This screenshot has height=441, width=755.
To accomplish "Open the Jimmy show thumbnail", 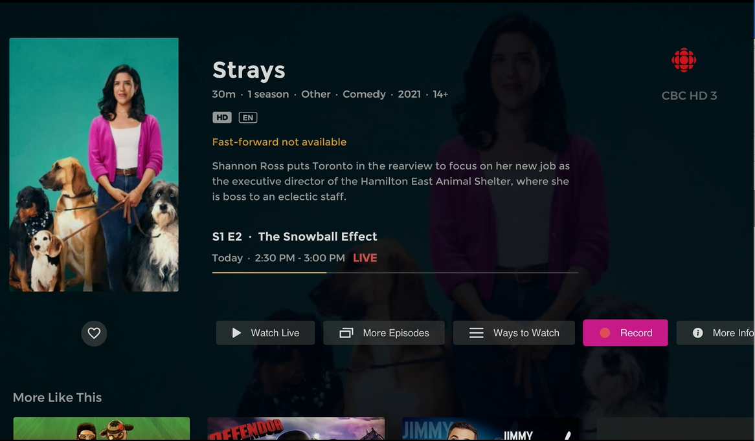I will pos(491,429).
